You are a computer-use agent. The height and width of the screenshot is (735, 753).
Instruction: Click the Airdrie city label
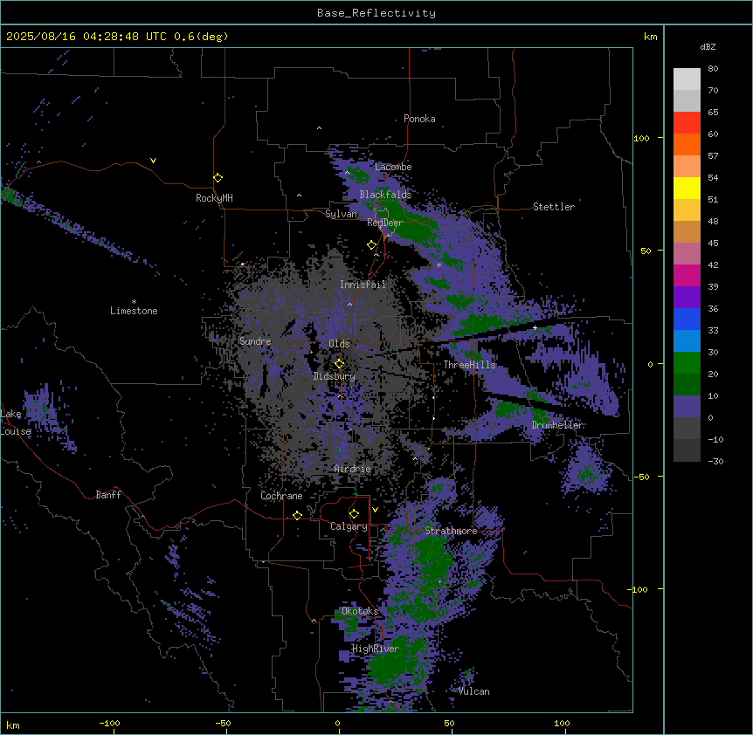point(352,469)
